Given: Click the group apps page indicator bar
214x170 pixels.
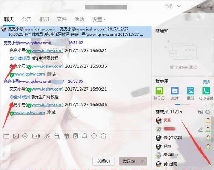Looking at the screenshot, I should click(x=183, y=104).
